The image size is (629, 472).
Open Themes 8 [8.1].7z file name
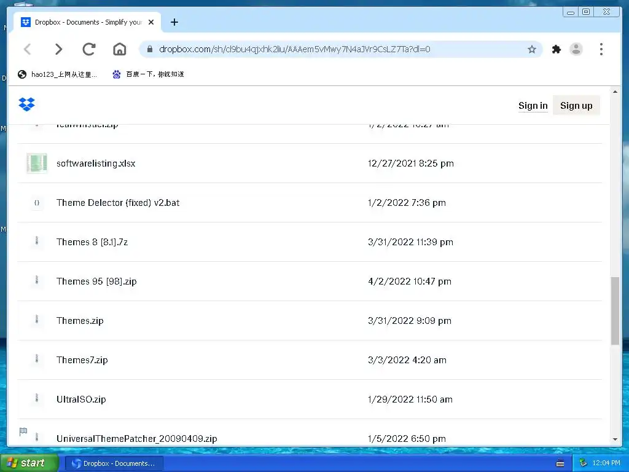tap(92, 242)
